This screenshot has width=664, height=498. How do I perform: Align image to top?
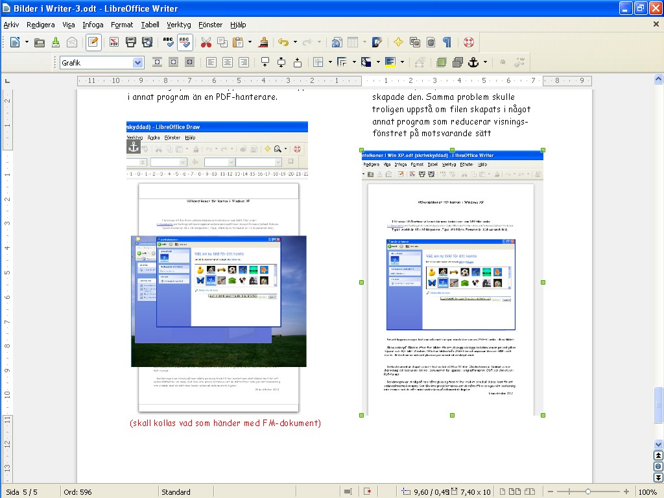tap(265, 63)
